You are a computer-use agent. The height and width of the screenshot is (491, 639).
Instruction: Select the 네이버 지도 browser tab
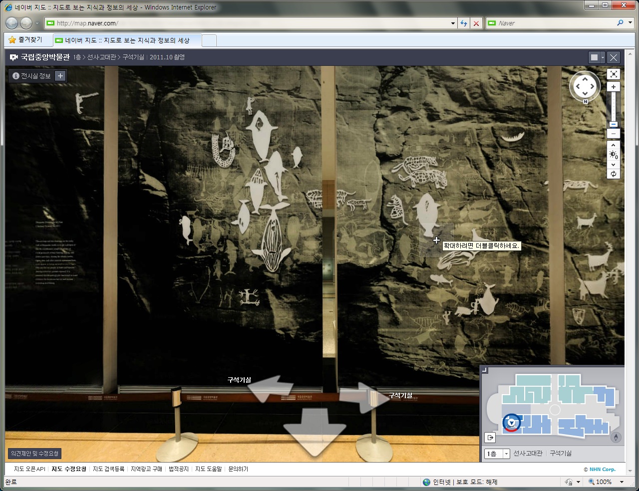pos(127,40)
